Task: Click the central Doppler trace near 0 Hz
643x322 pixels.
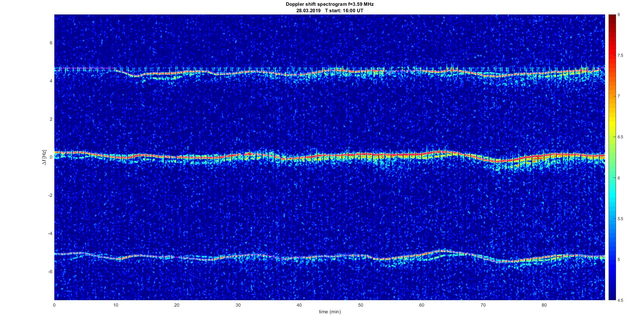Action: [x=330, y=156]
